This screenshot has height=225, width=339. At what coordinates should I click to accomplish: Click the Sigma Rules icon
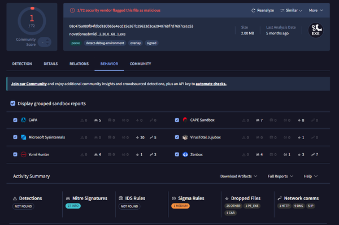[174, 198]
